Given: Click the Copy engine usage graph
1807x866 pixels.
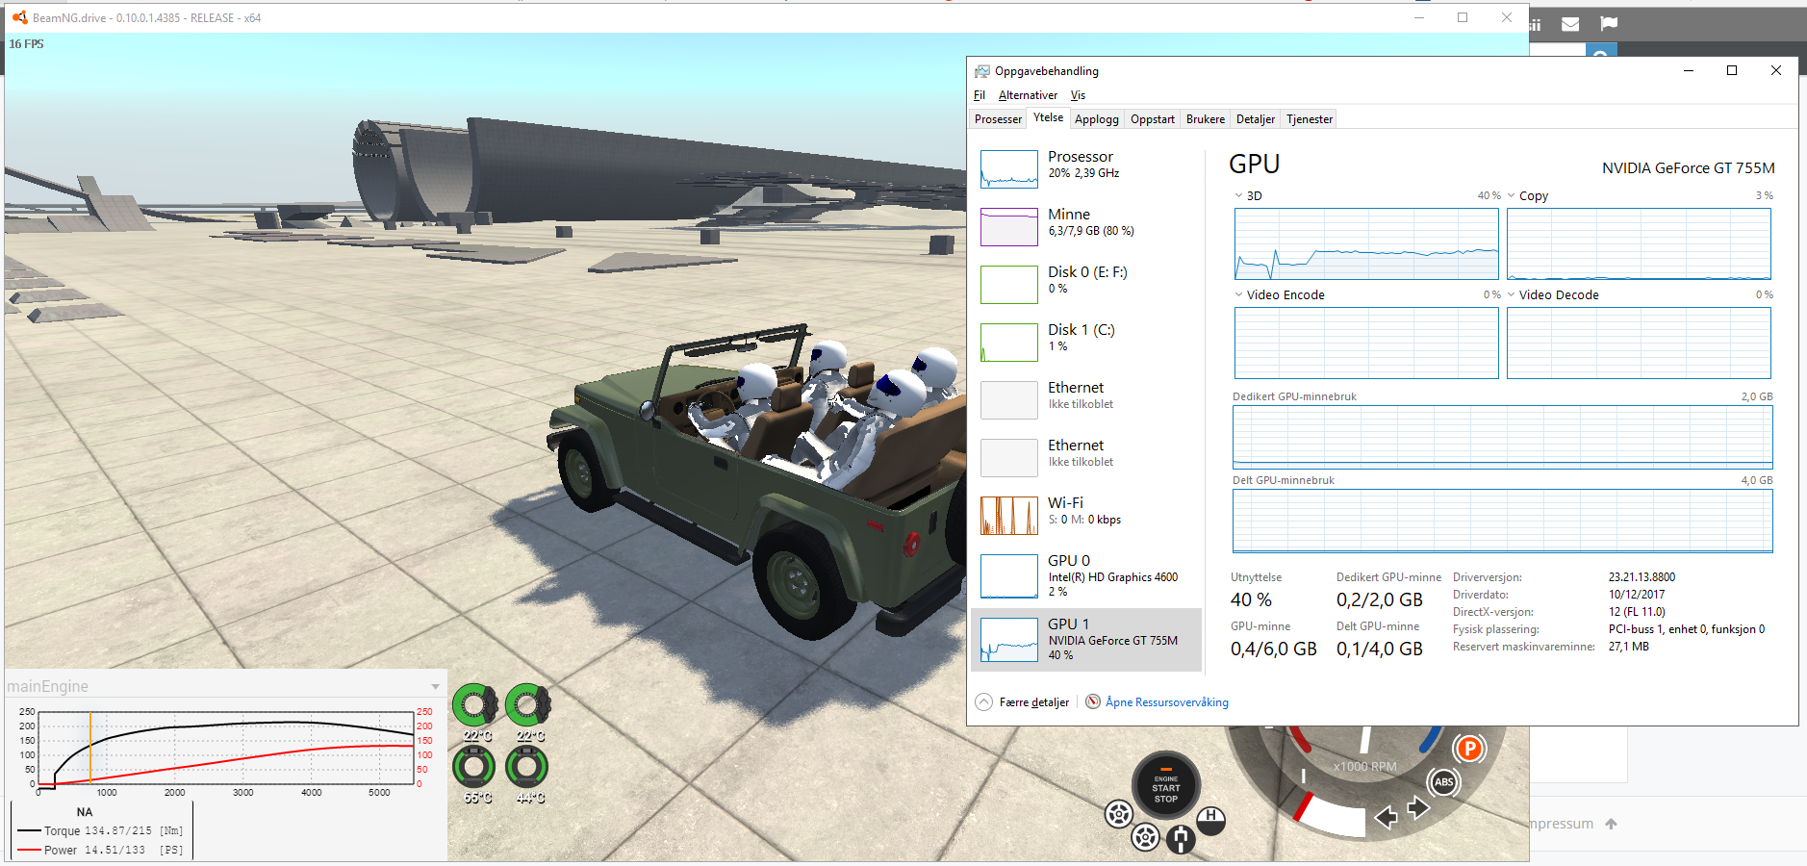Looking at the screenshot, I should 1639,243.
